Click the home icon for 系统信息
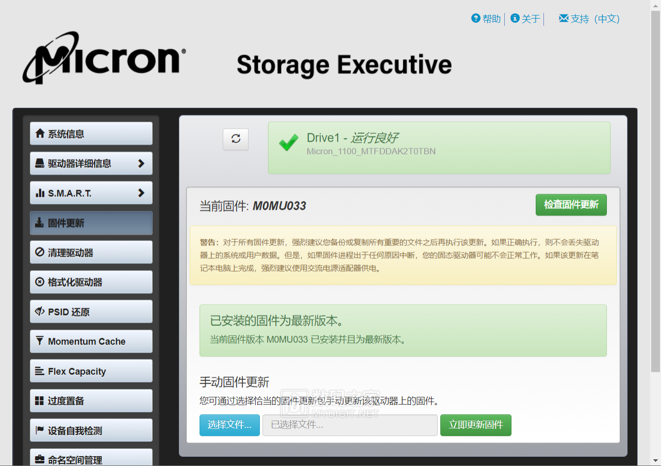Screen dimensions: 661x466 [x=40, y=134]
